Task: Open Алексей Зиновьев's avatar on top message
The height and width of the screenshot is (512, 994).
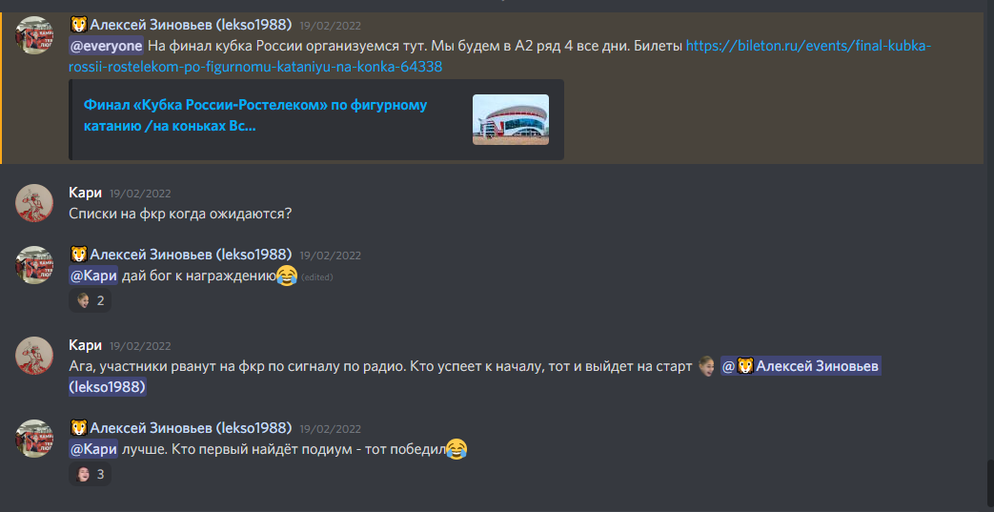Action: [34, 35]
